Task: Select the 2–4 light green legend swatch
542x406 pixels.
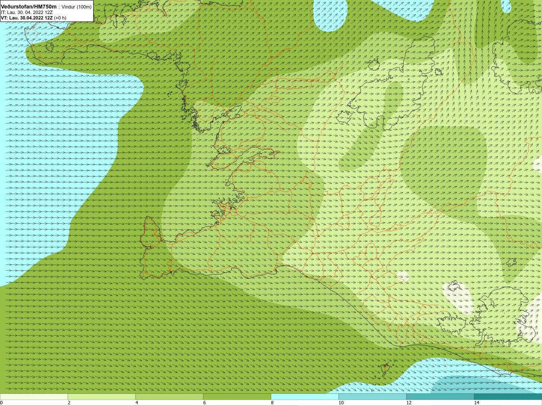Action: (102, 397)
